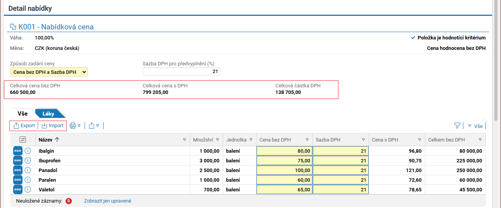The image size is (501, 208).
Task: Click the 'Sazba DPH pro předvyplnění' input field
Action: tap(181, 72)
